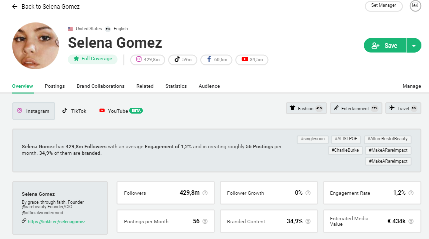Image resolution: width=429 pixels, height=239 pixels.
Task: Open Follower Growth help question mark
Action: click(308, 193)
